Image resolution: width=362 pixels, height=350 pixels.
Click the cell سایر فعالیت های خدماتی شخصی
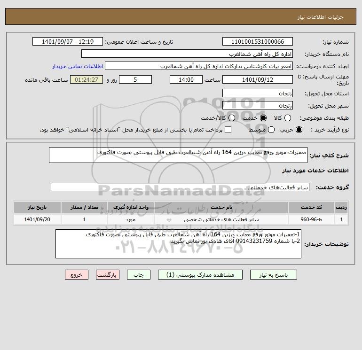221,219
